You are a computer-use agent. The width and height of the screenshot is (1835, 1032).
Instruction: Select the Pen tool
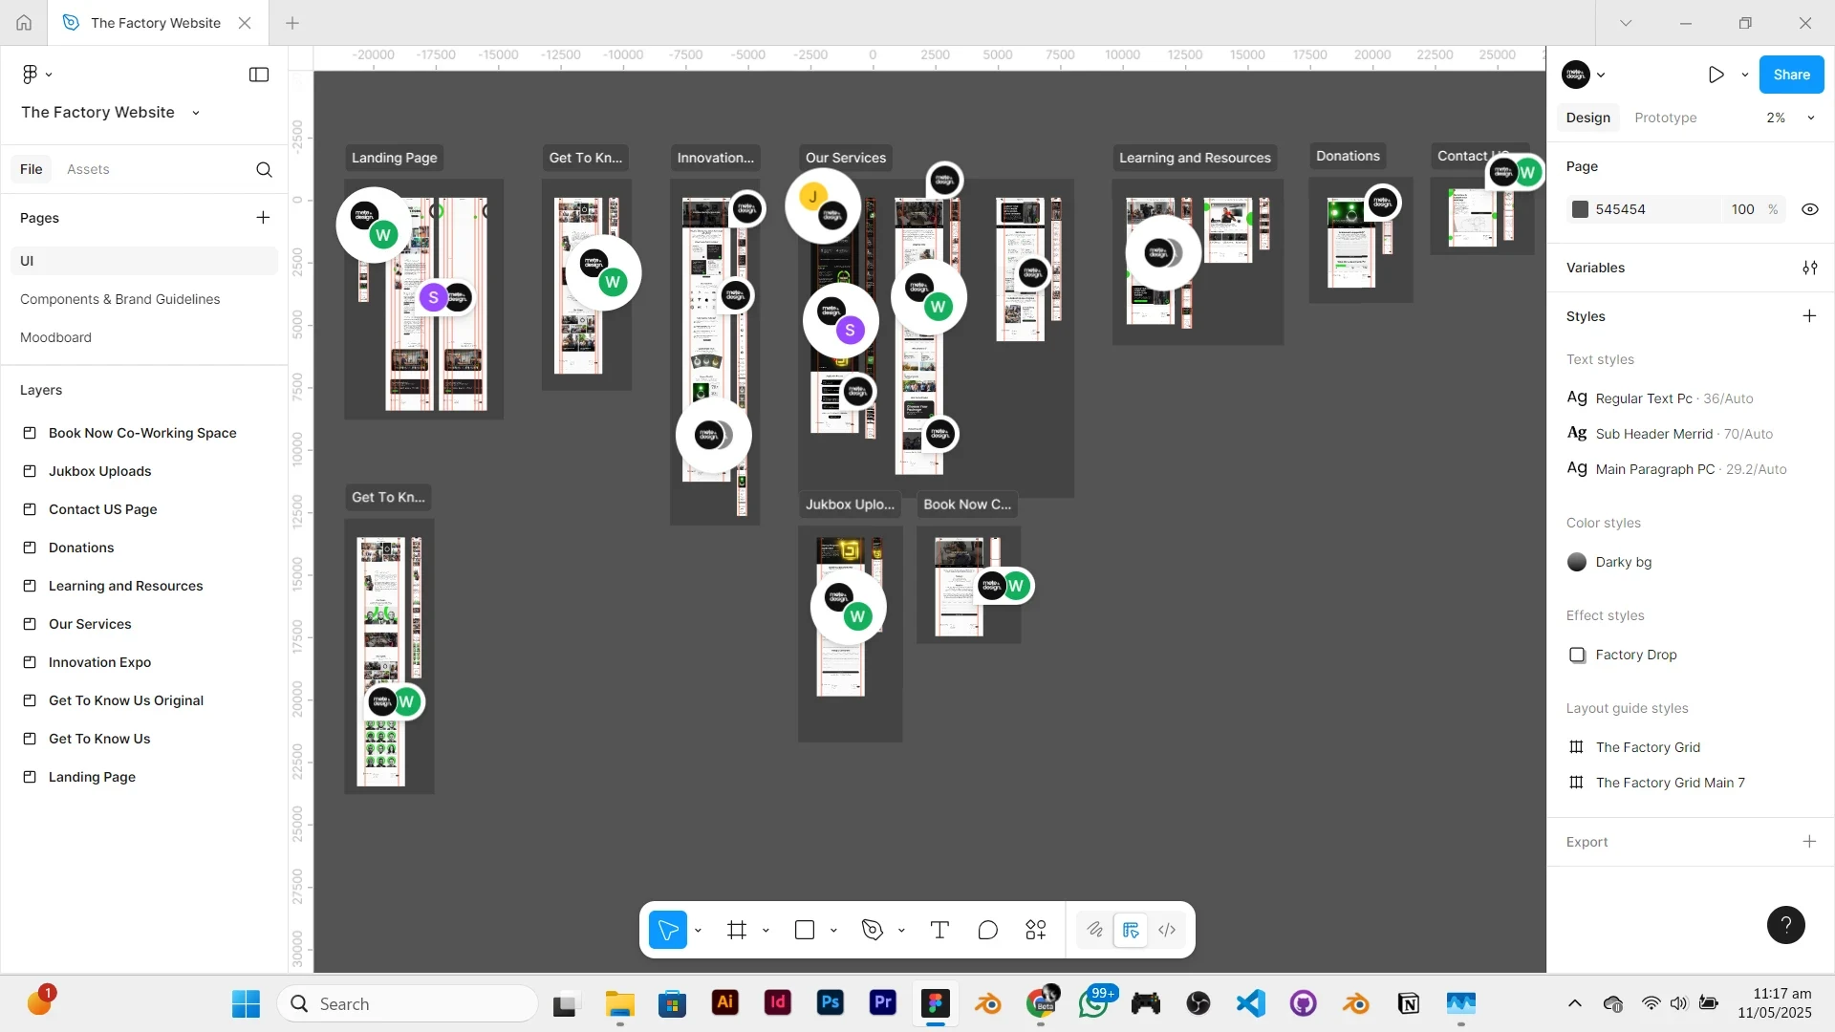[x=872, y=931]
